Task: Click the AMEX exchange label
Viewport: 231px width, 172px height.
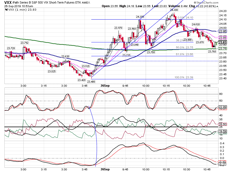Action: pos(86,3)
